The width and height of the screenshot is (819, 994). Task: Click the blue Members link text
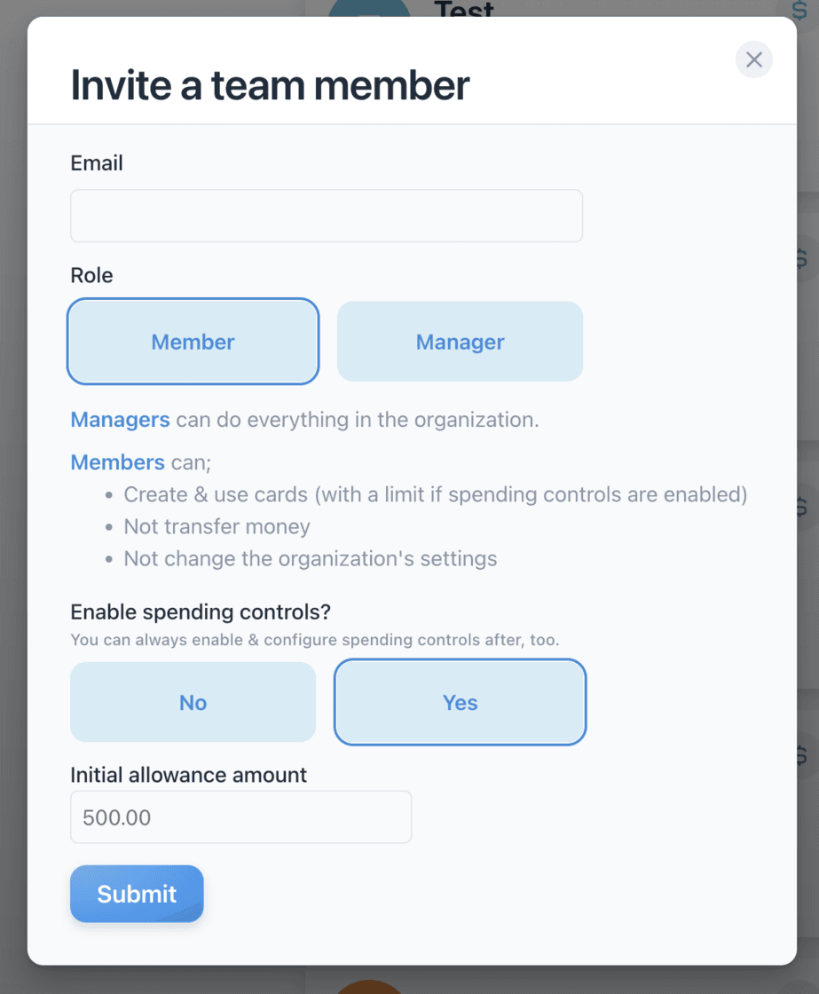pos(117,462)
